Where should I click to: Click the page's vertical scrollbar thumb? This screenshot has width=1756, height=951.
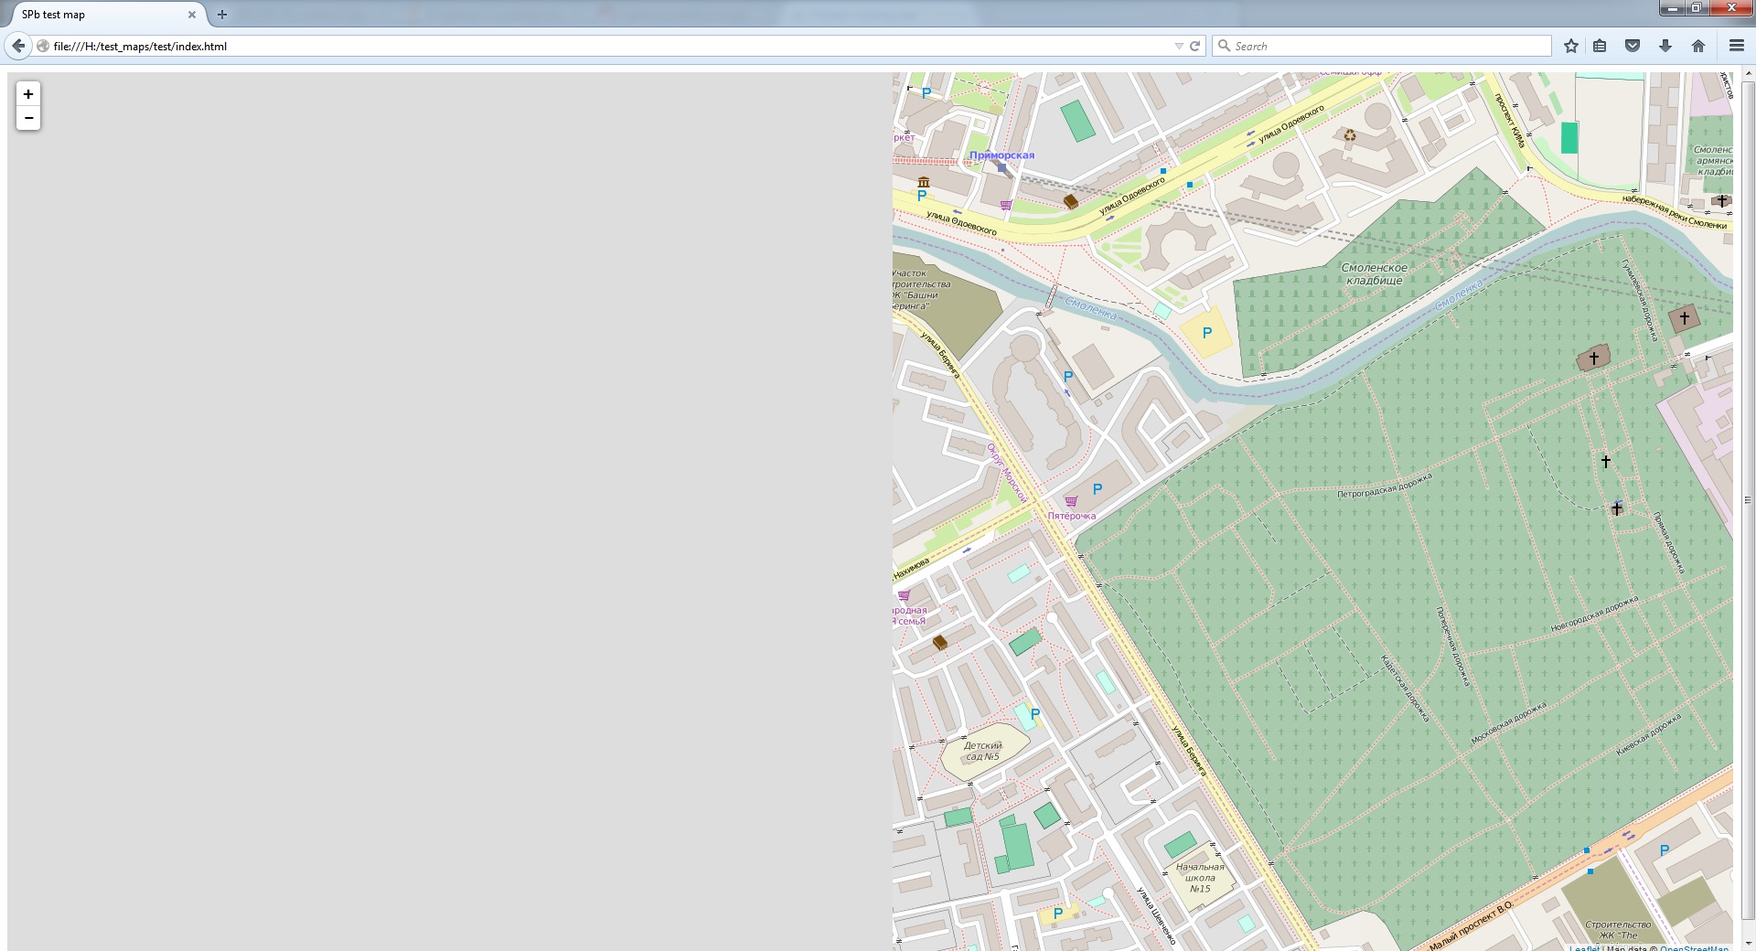click(1748, 500)
